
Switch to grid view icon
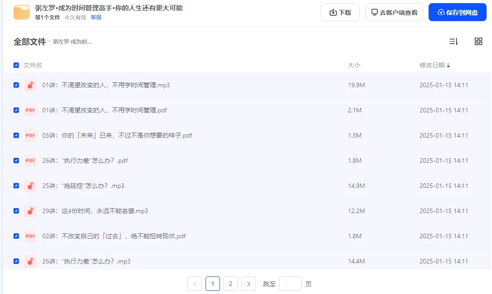[x=479, y=41]
